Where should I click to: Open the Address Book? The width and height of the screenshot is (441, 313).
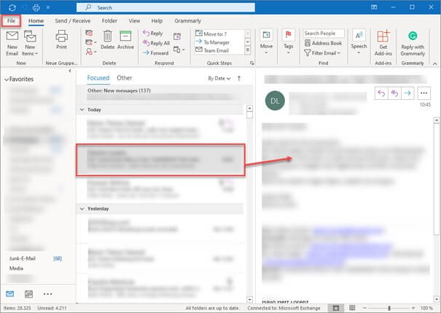tap(321, 43)
